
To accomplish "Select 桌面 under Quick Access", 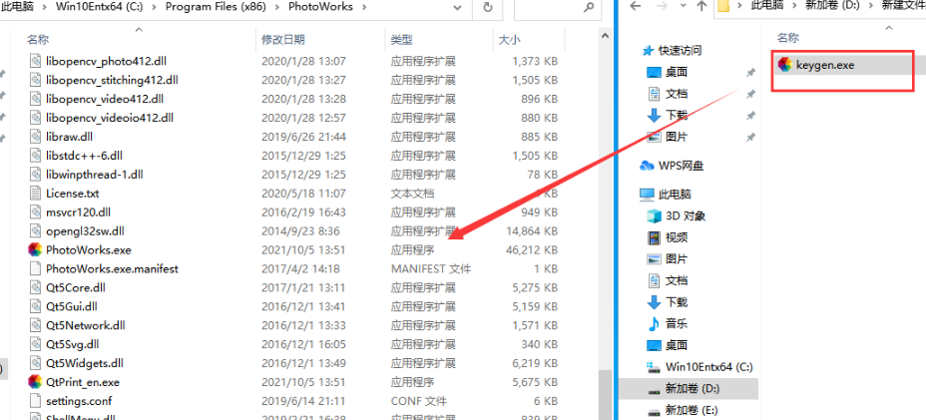I will pyautogui.click(x=677, y=72).
